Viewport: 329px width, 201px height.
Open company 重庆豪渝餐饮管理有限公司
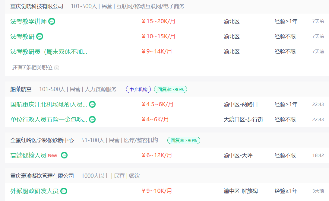point(42,176)
